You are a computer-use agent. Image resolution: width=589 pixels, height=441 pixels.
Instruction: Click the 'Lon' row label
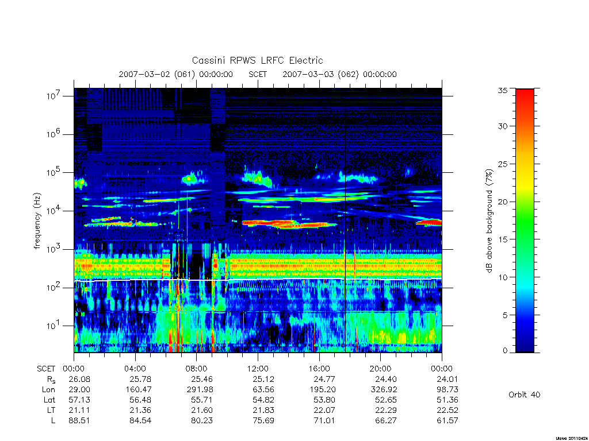[x=48, y=390]
